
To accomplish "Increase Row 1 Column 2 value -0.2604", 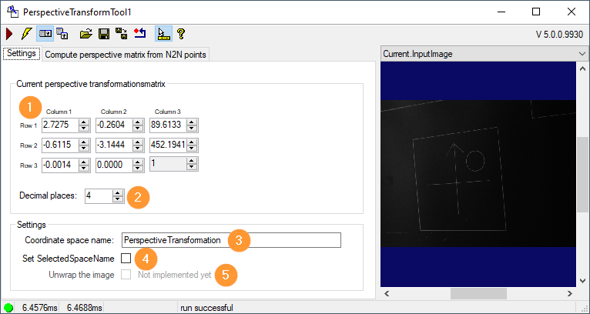I will point(138,122).
